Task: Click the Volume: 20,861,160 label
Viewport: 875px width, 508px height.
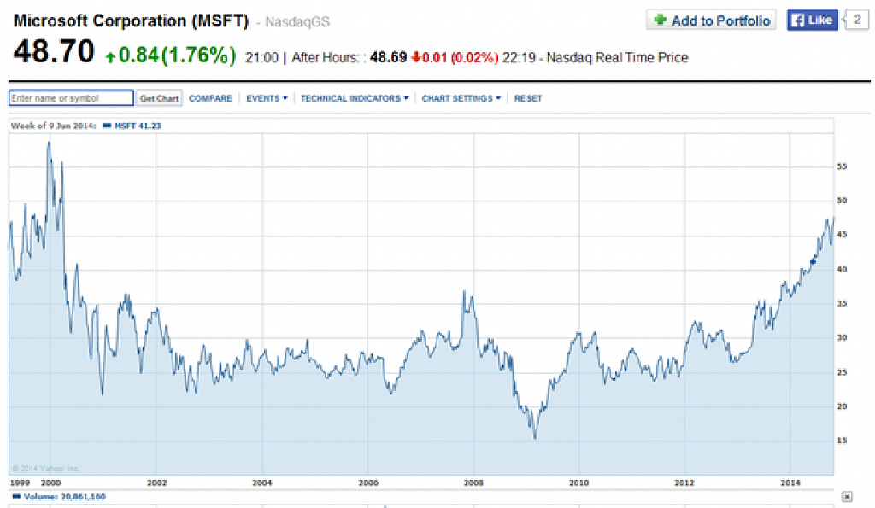Action: [x=65, y=496]
